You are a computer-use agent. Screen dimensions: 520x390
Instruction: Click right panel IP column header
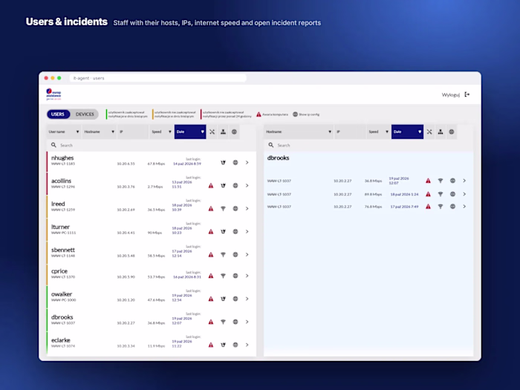tap(350, 131)
